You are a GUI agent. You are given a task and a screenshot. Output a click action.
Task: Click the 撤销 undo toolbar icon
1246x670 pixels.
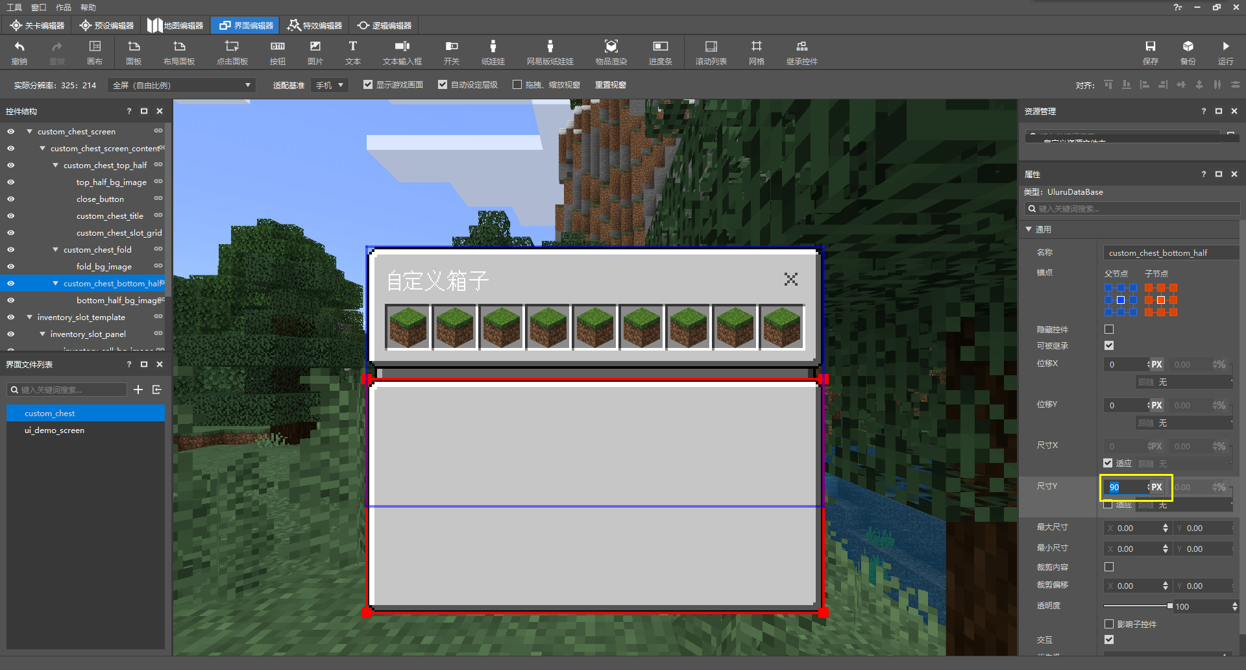19,53
